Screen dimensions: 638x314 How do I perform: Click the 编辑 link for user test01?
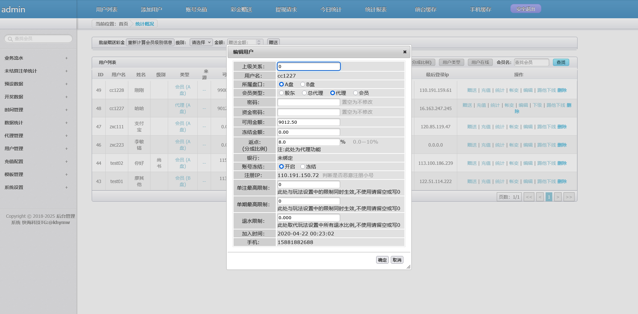point(528,181)
